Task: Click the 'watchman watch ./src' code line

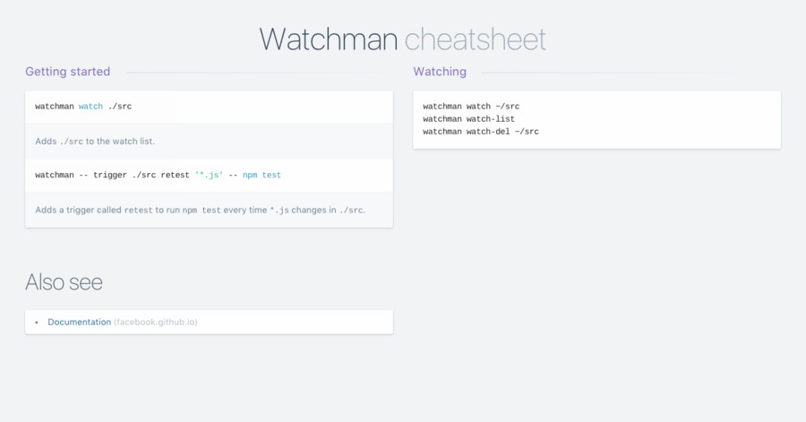Action: coord(83,107)
